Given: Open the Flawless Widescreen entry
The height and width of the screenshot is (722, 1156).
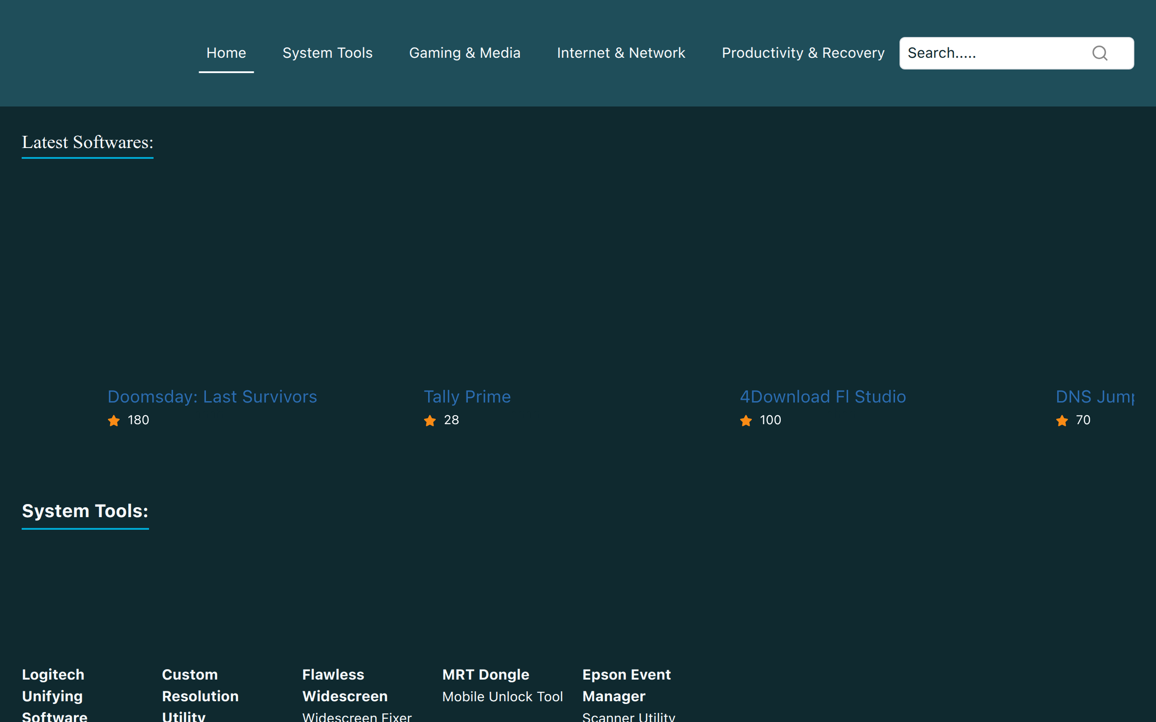Looking at the screenshot, I should [345, 685].
